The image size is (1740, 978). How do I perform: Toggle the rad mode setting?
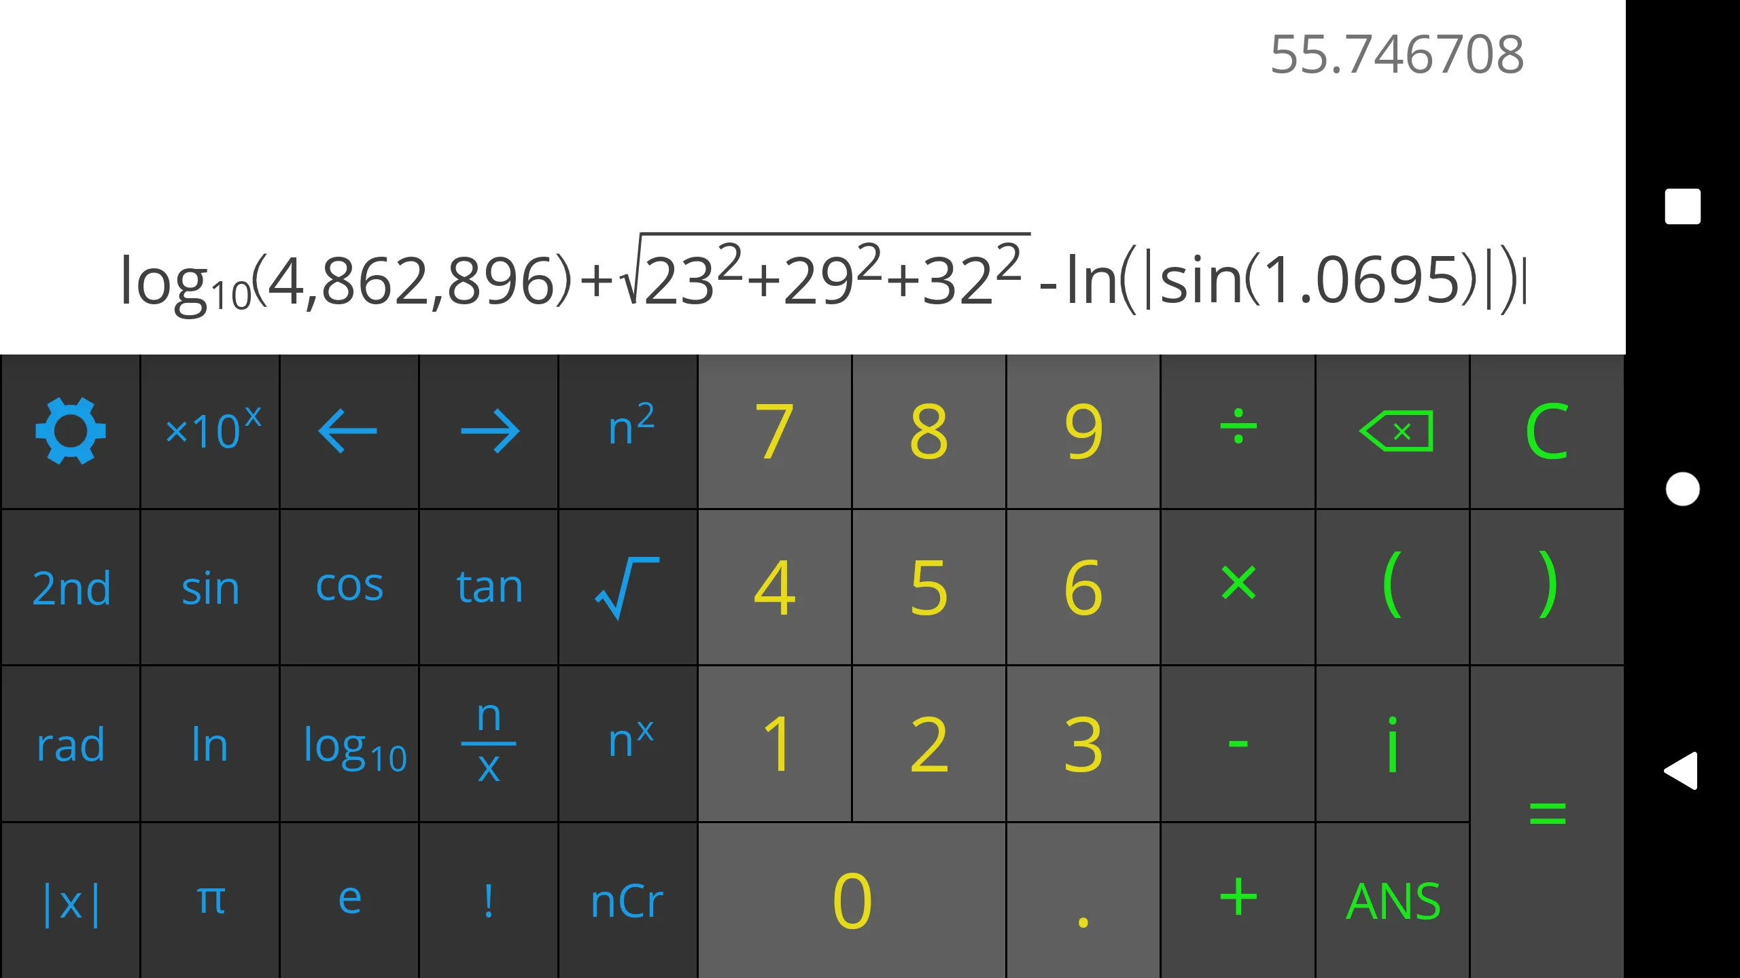[69, 743]
